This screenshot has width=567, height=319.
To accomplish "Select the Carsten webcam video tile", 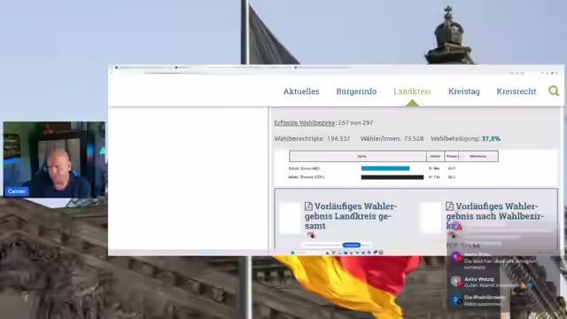I will pyautogui.click(x=55, y=159).
